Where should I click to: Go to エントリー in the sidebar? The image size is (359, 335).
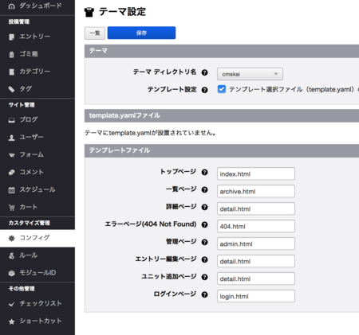pos(37,37)
